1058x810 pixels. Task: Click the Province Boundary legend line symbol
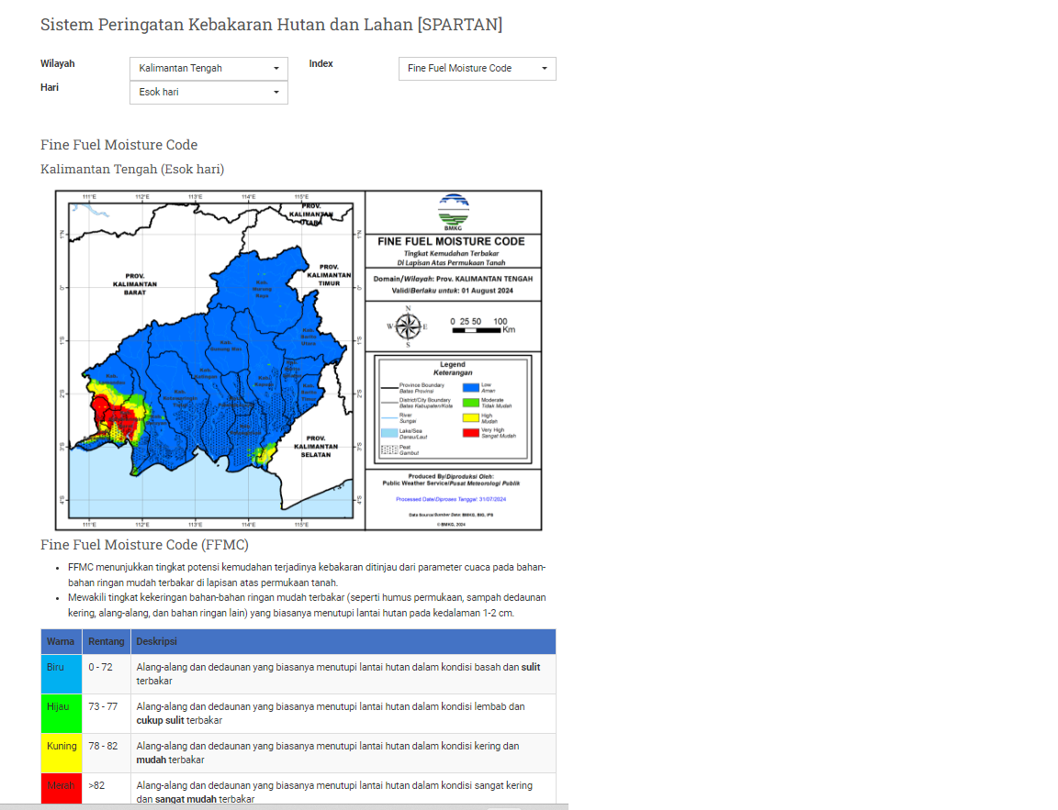[x=389, y=387]
